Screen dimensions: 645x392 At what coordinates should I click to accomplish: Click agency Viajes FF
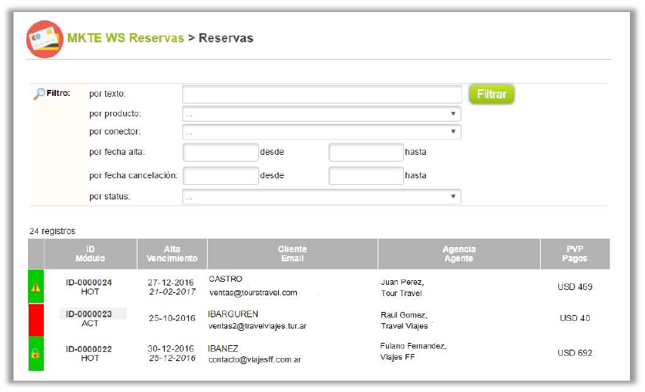click(397, 357)
